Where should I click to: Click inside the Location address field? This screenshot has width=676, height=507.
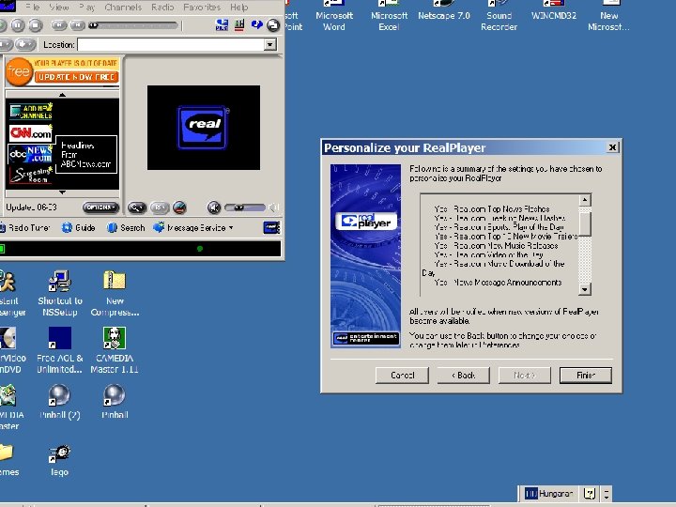[171, 44]
